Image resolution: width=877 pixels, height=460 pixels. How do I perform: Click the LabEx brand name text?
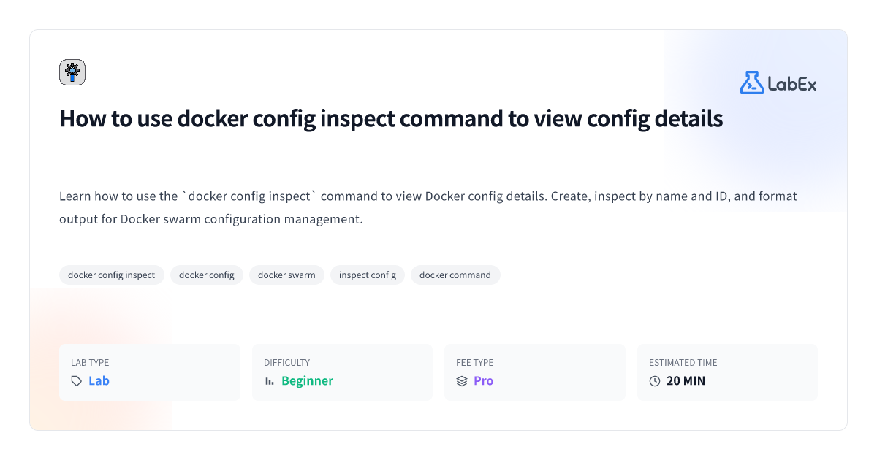792,83
